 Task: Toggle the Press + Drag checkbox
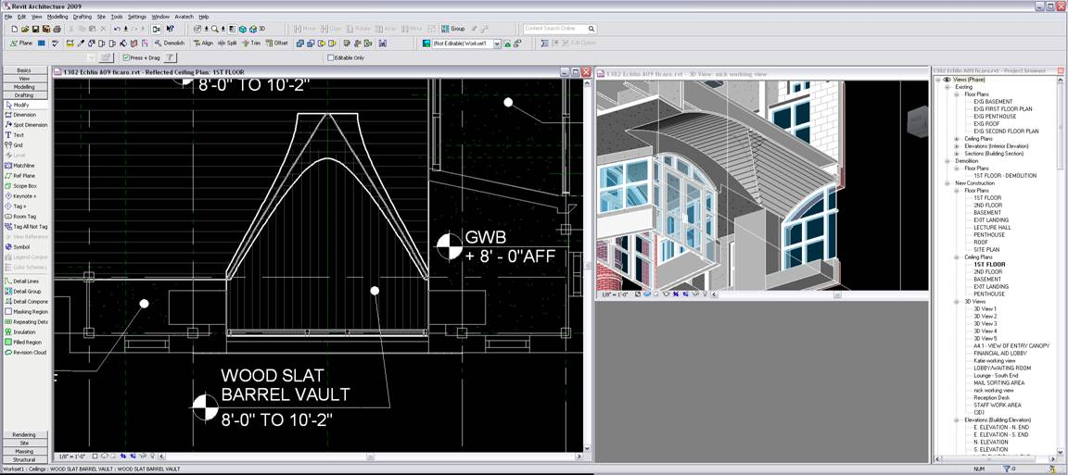pos(125,57)
